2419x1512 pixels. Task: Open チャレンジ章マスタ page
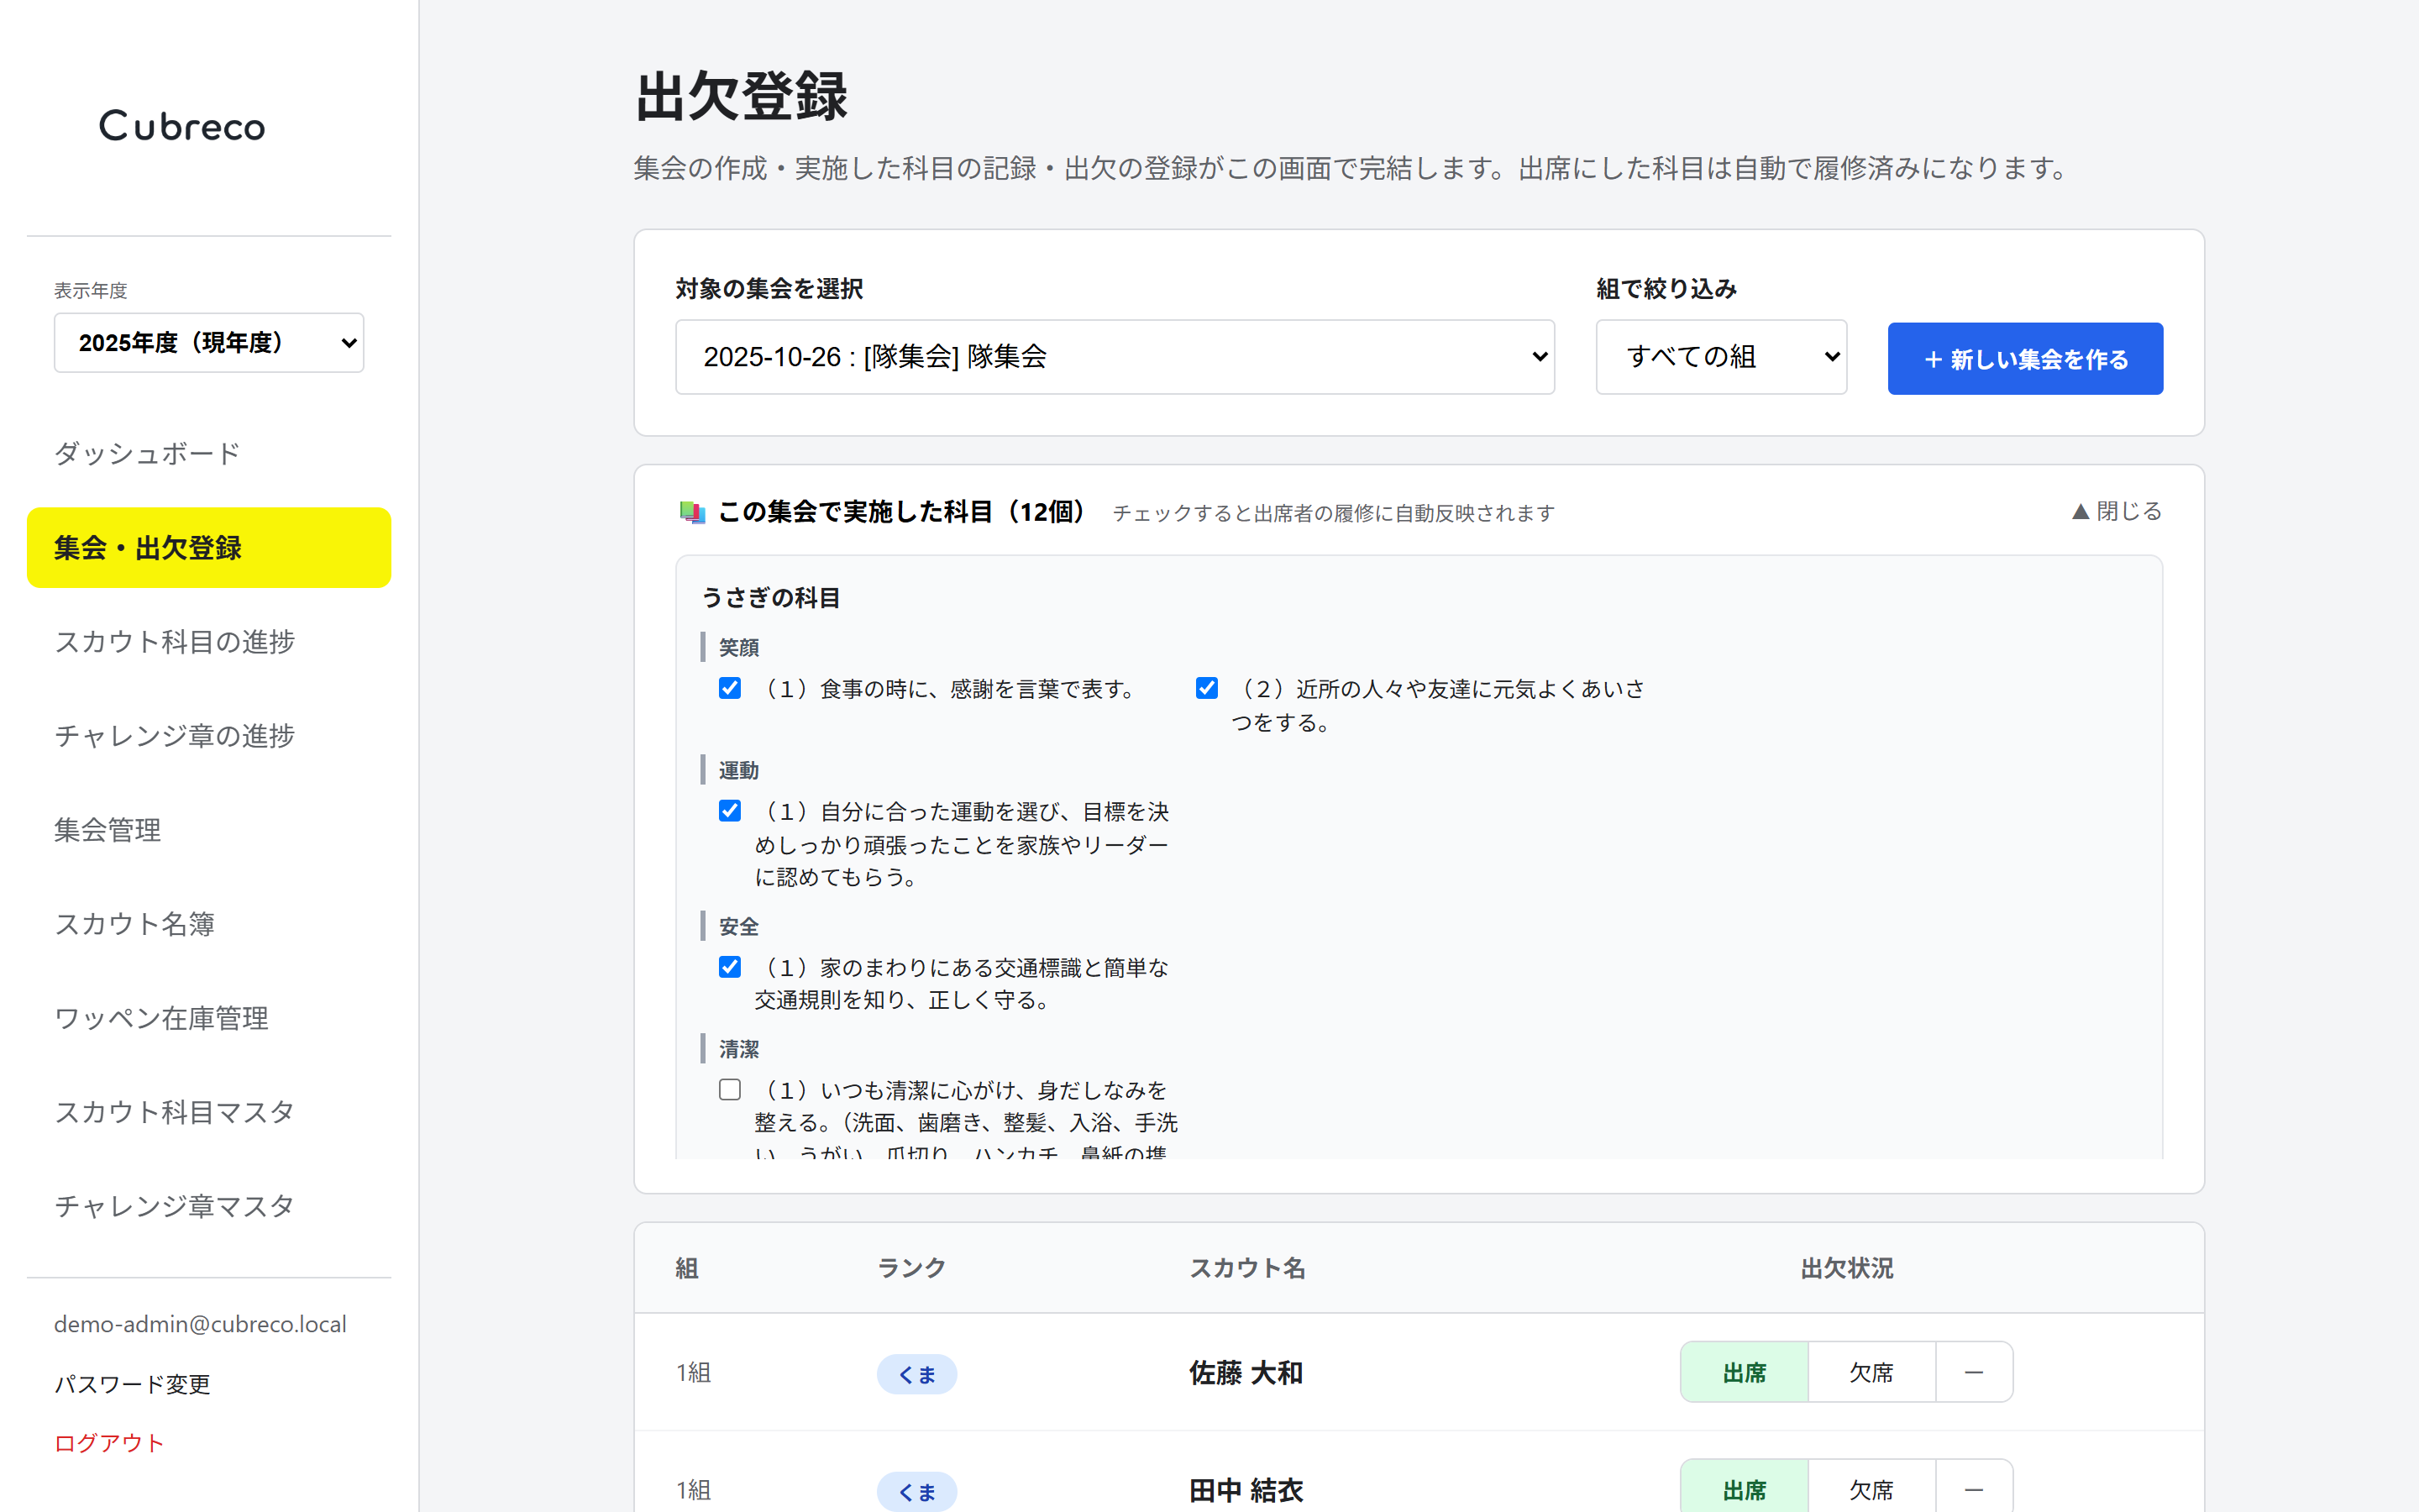pos(209,1206)
